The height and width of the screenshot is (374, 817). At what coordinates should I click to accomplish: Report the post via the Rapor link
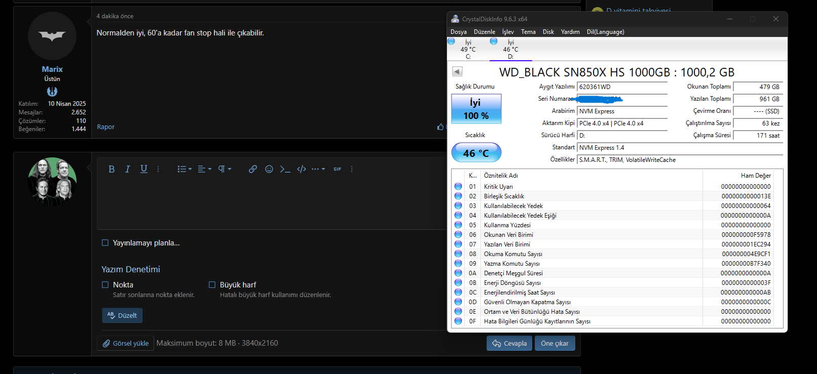(106, 127)
